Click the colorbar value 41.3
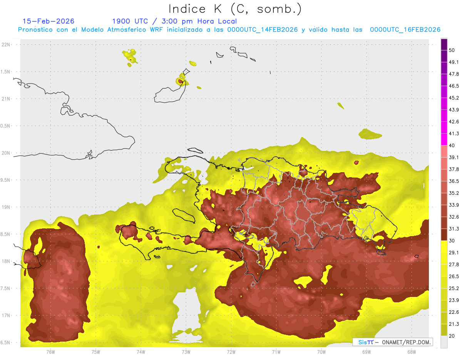 click(x=454, y=134)
